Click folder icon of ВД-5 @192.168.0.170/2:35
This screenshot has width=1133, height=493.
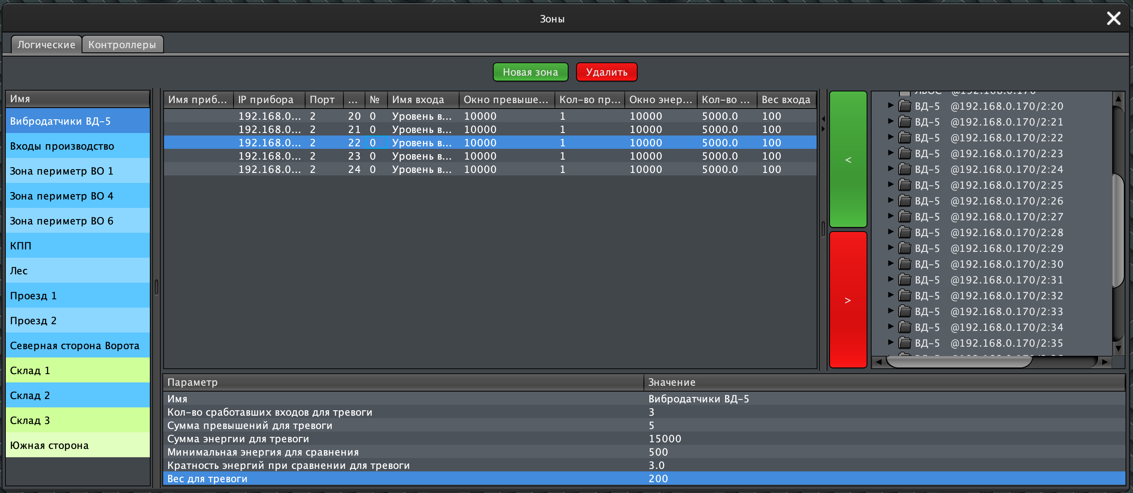pyautogui.click(x=904, y=343)
